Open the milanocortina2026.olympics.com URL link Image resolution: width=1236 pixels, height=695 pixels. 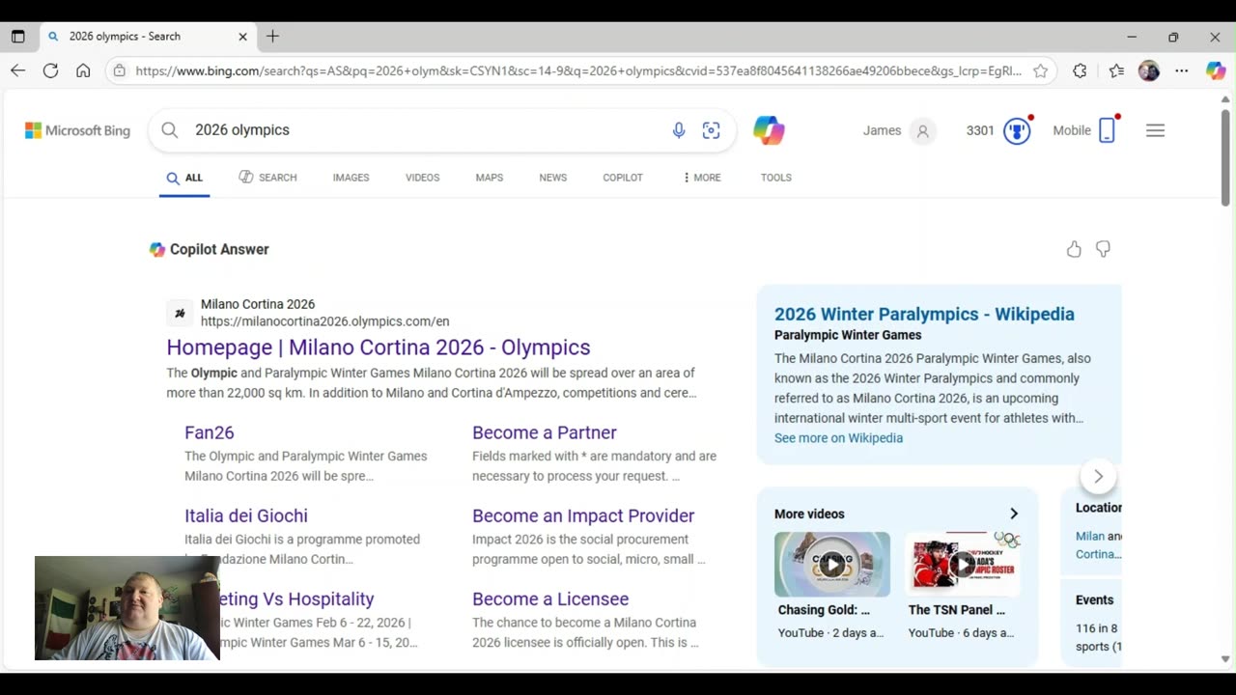[324, 321]
